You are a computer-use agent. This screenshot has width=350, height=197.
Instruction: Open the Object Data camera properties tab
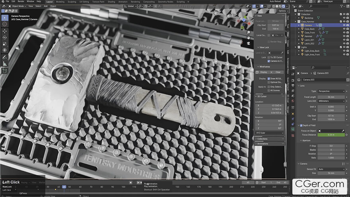(x=293, y=129)
